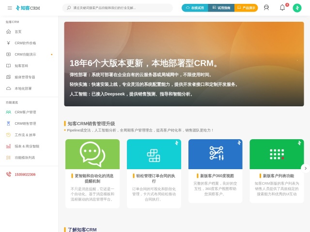Click the 知客CRM销售管理升级 heading
Viewport: 310px width, 232px height.
[91, 124]
